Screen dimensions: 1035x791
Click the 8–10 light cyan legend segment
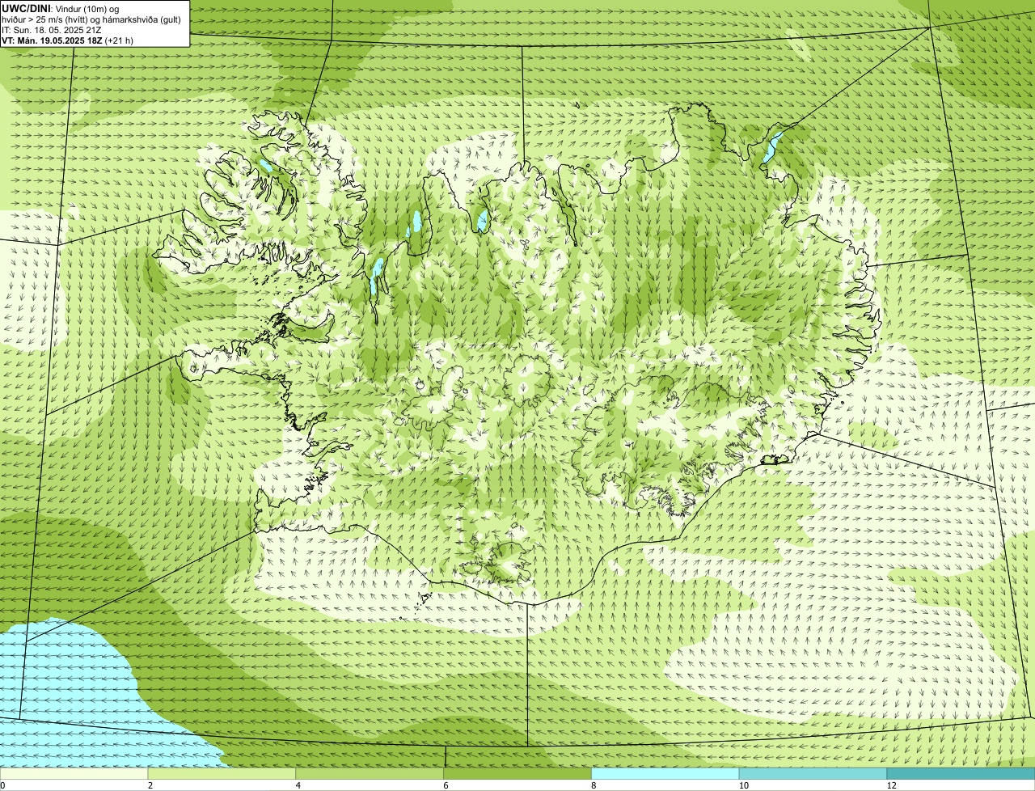(x=666, y=773)
